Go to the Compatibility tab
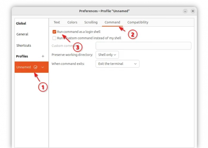This screenshot has width=208, height=148. pos(138,22)
